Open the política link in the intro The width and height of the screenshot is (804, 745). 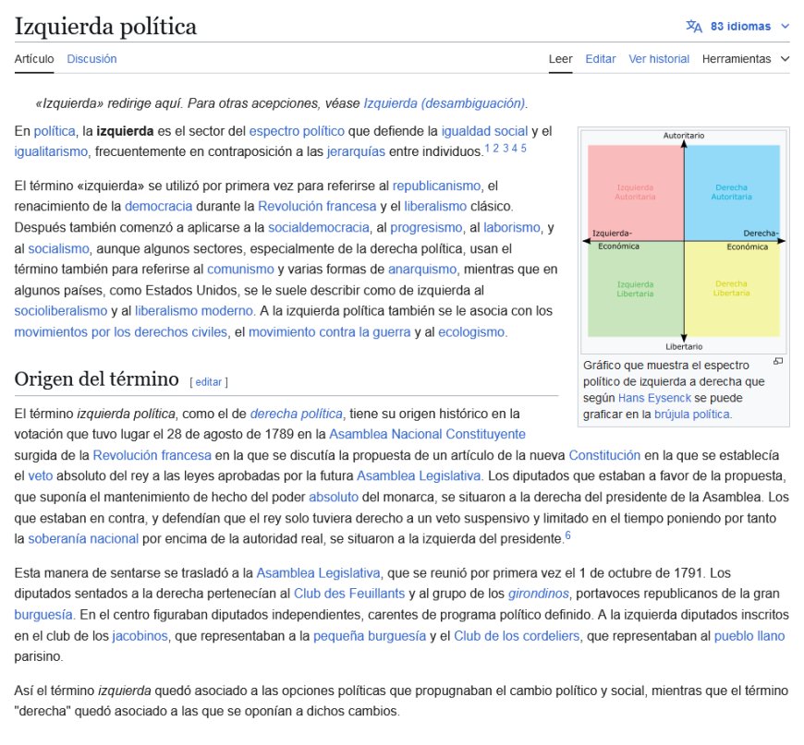point(55,131)
